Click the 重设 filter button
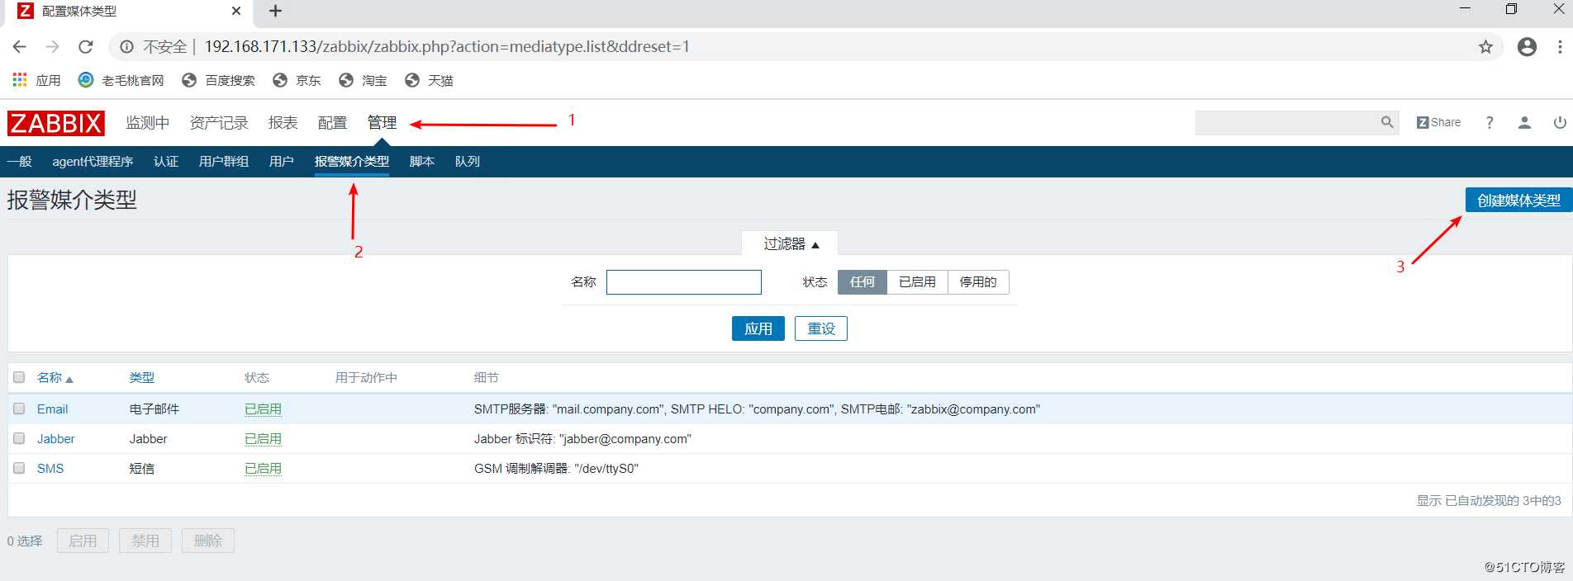This screenshot has width=1573, height=581. click(x=821, y=328)
